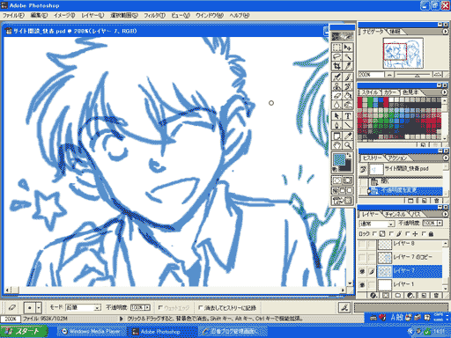
Task: Open Navigator panel flyout menu
Action: (446, 31)
